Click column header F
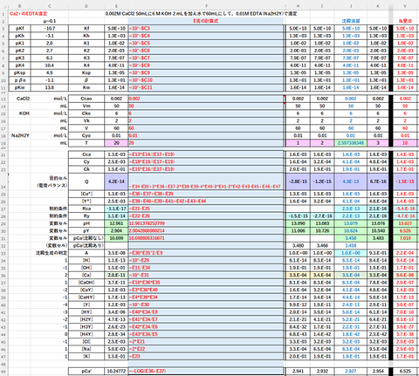The height and width of the screenshot is (376, 419). coord(206,6)
